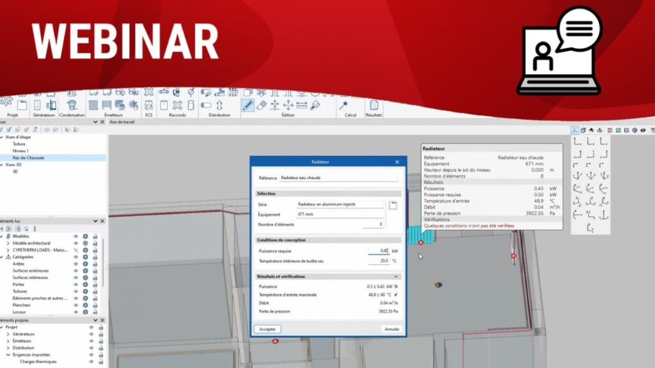The image size is (655, 368).
Task: Click the Puissance requise input field
Action: tap(379, 251)
